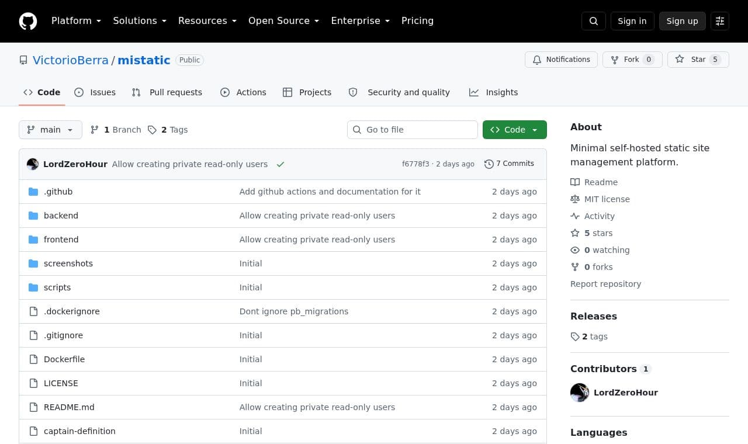The height and width of the screenshot is (444, 748).
Task: Expand the Platform menu
Action: click(x=76, y=20)
